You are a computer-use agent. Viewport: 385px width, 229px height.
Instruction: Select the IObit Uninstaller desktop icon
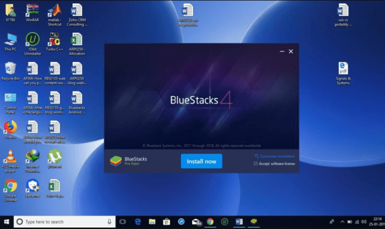pos(33,40)
